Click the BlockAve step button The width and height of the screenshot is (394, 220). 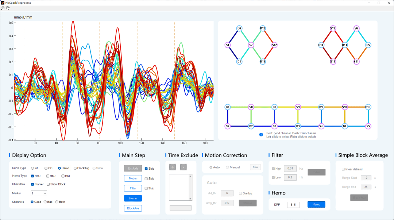[x=133, y=208]
